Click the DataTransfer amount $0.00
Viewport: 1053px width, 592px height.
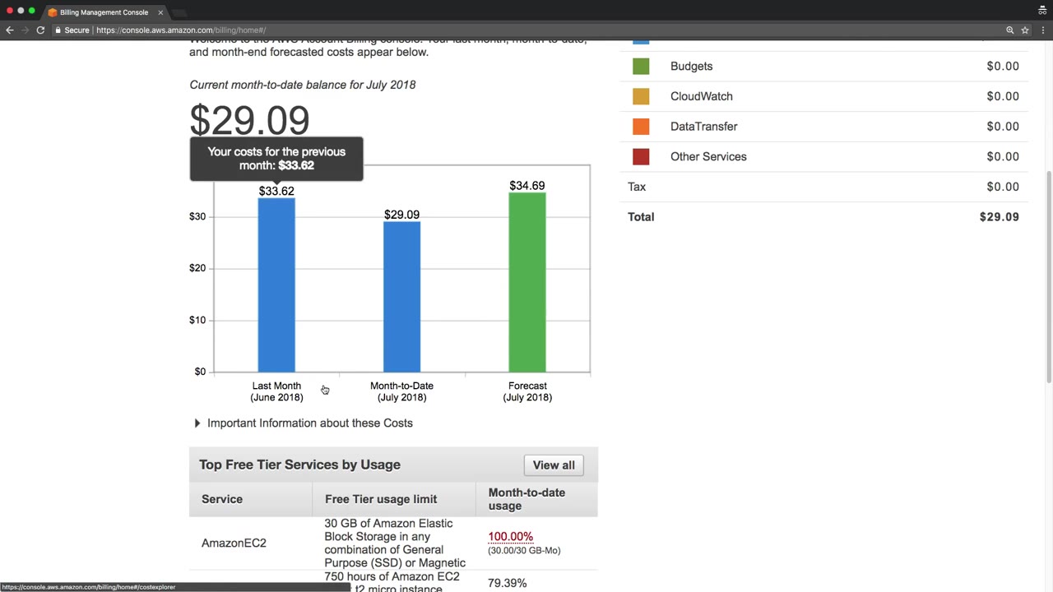tap(1003, 127)
